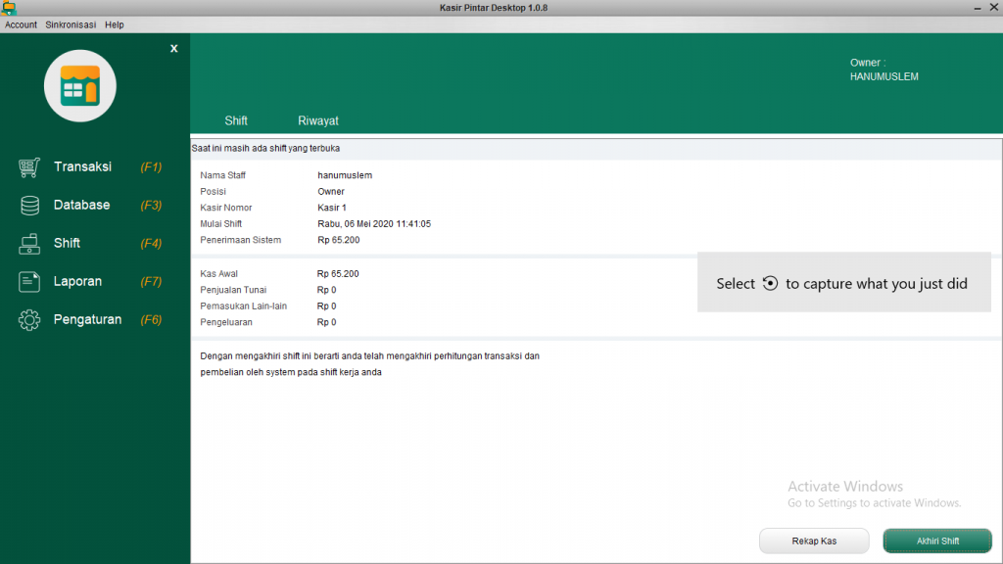This screenshot has height=564, width=1003.
Task: Select Pengaturan label in the sidebar
Action: [87, 320]
